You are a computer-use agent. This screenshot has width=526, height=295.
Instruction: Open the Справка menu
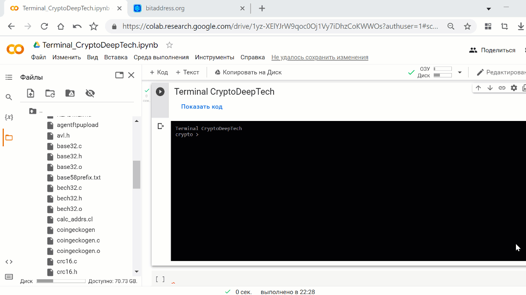coord(252,57)
